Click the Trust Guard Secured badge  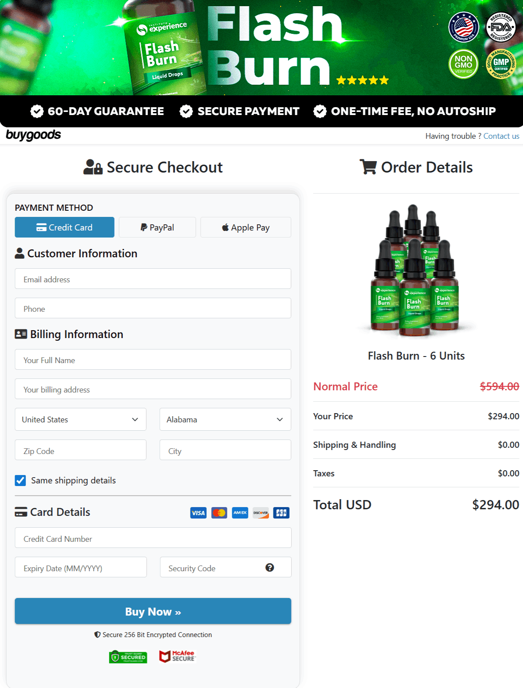128,657
